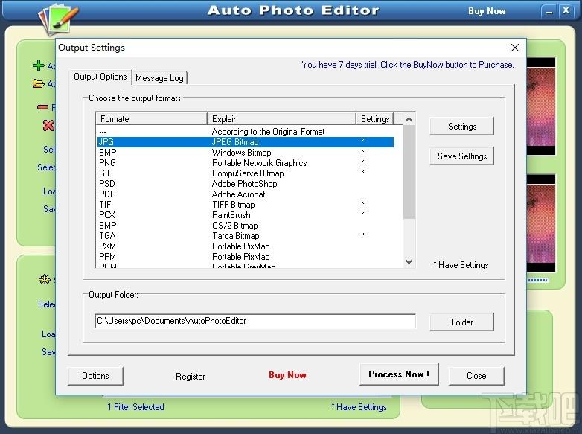
Task: Select the JPG JPEG Bitmap row
Action: coord(246,142)
